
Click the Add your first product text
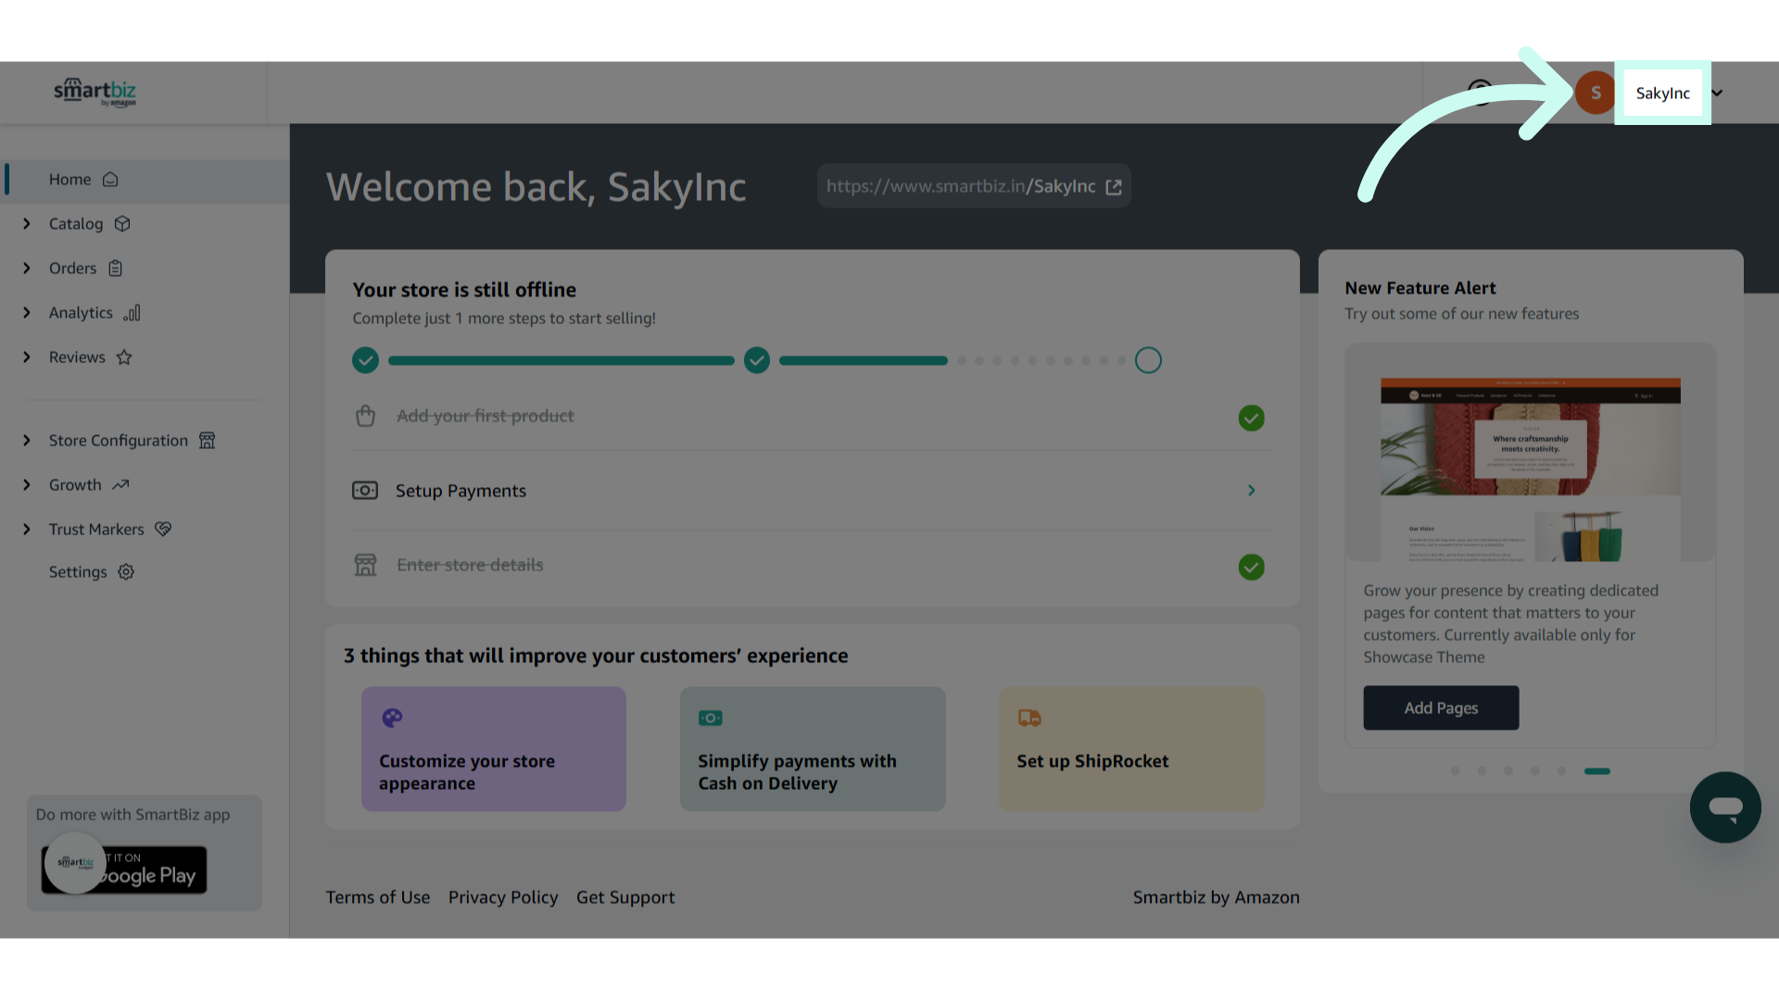[486, 417]
